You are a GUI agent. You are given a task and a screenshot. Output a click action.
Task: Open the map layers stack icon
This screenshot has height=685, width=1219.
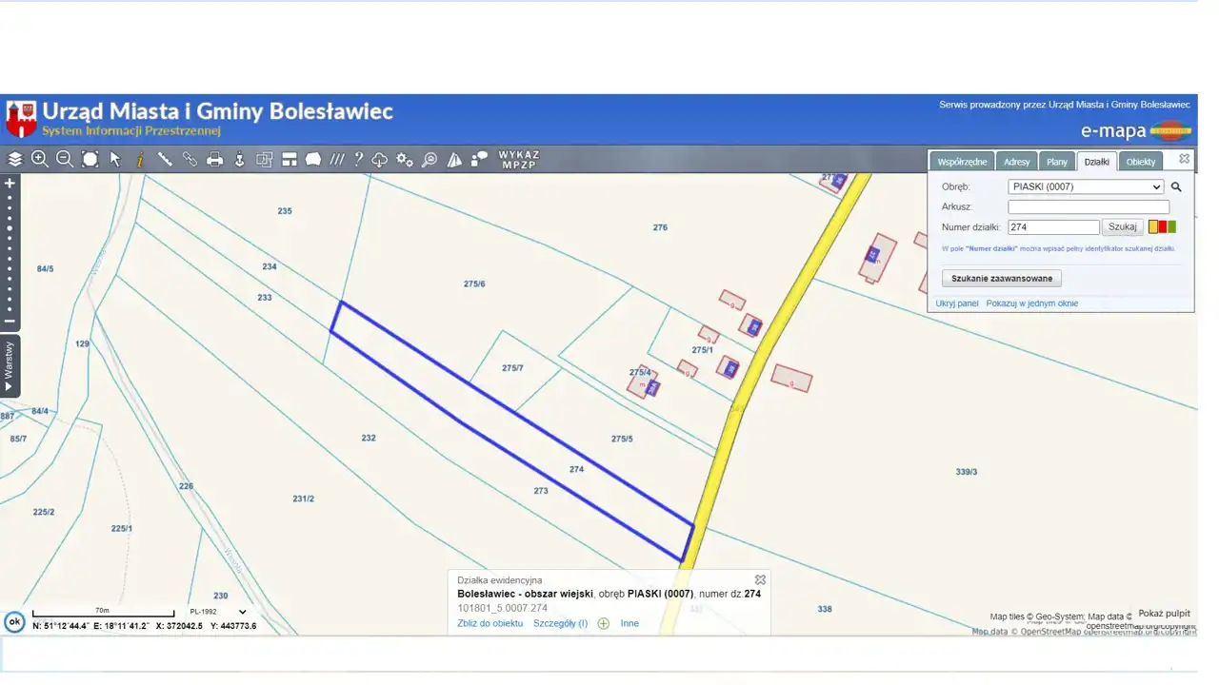click(x=15, y=159)
